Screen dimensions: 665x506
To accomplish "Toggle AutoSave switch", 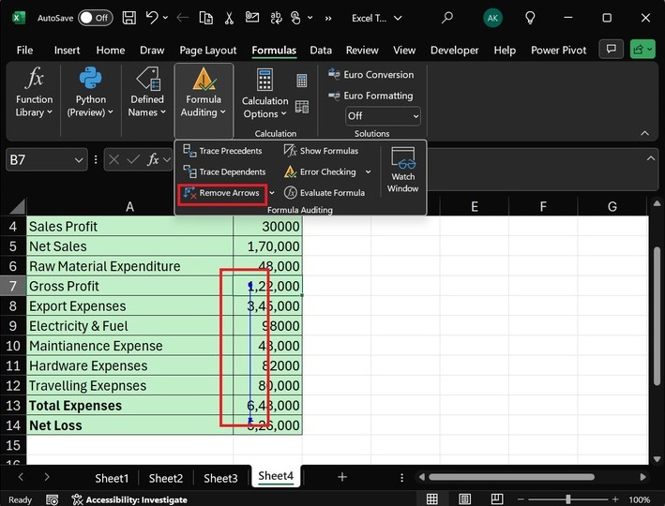I will (94, 18).
